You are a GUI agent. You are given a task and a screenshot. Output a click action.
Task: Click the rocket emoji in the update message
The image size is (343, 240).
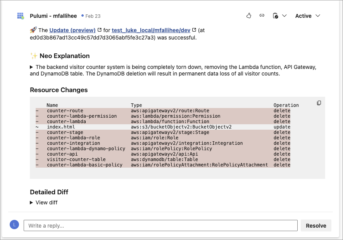click(34, 30)
